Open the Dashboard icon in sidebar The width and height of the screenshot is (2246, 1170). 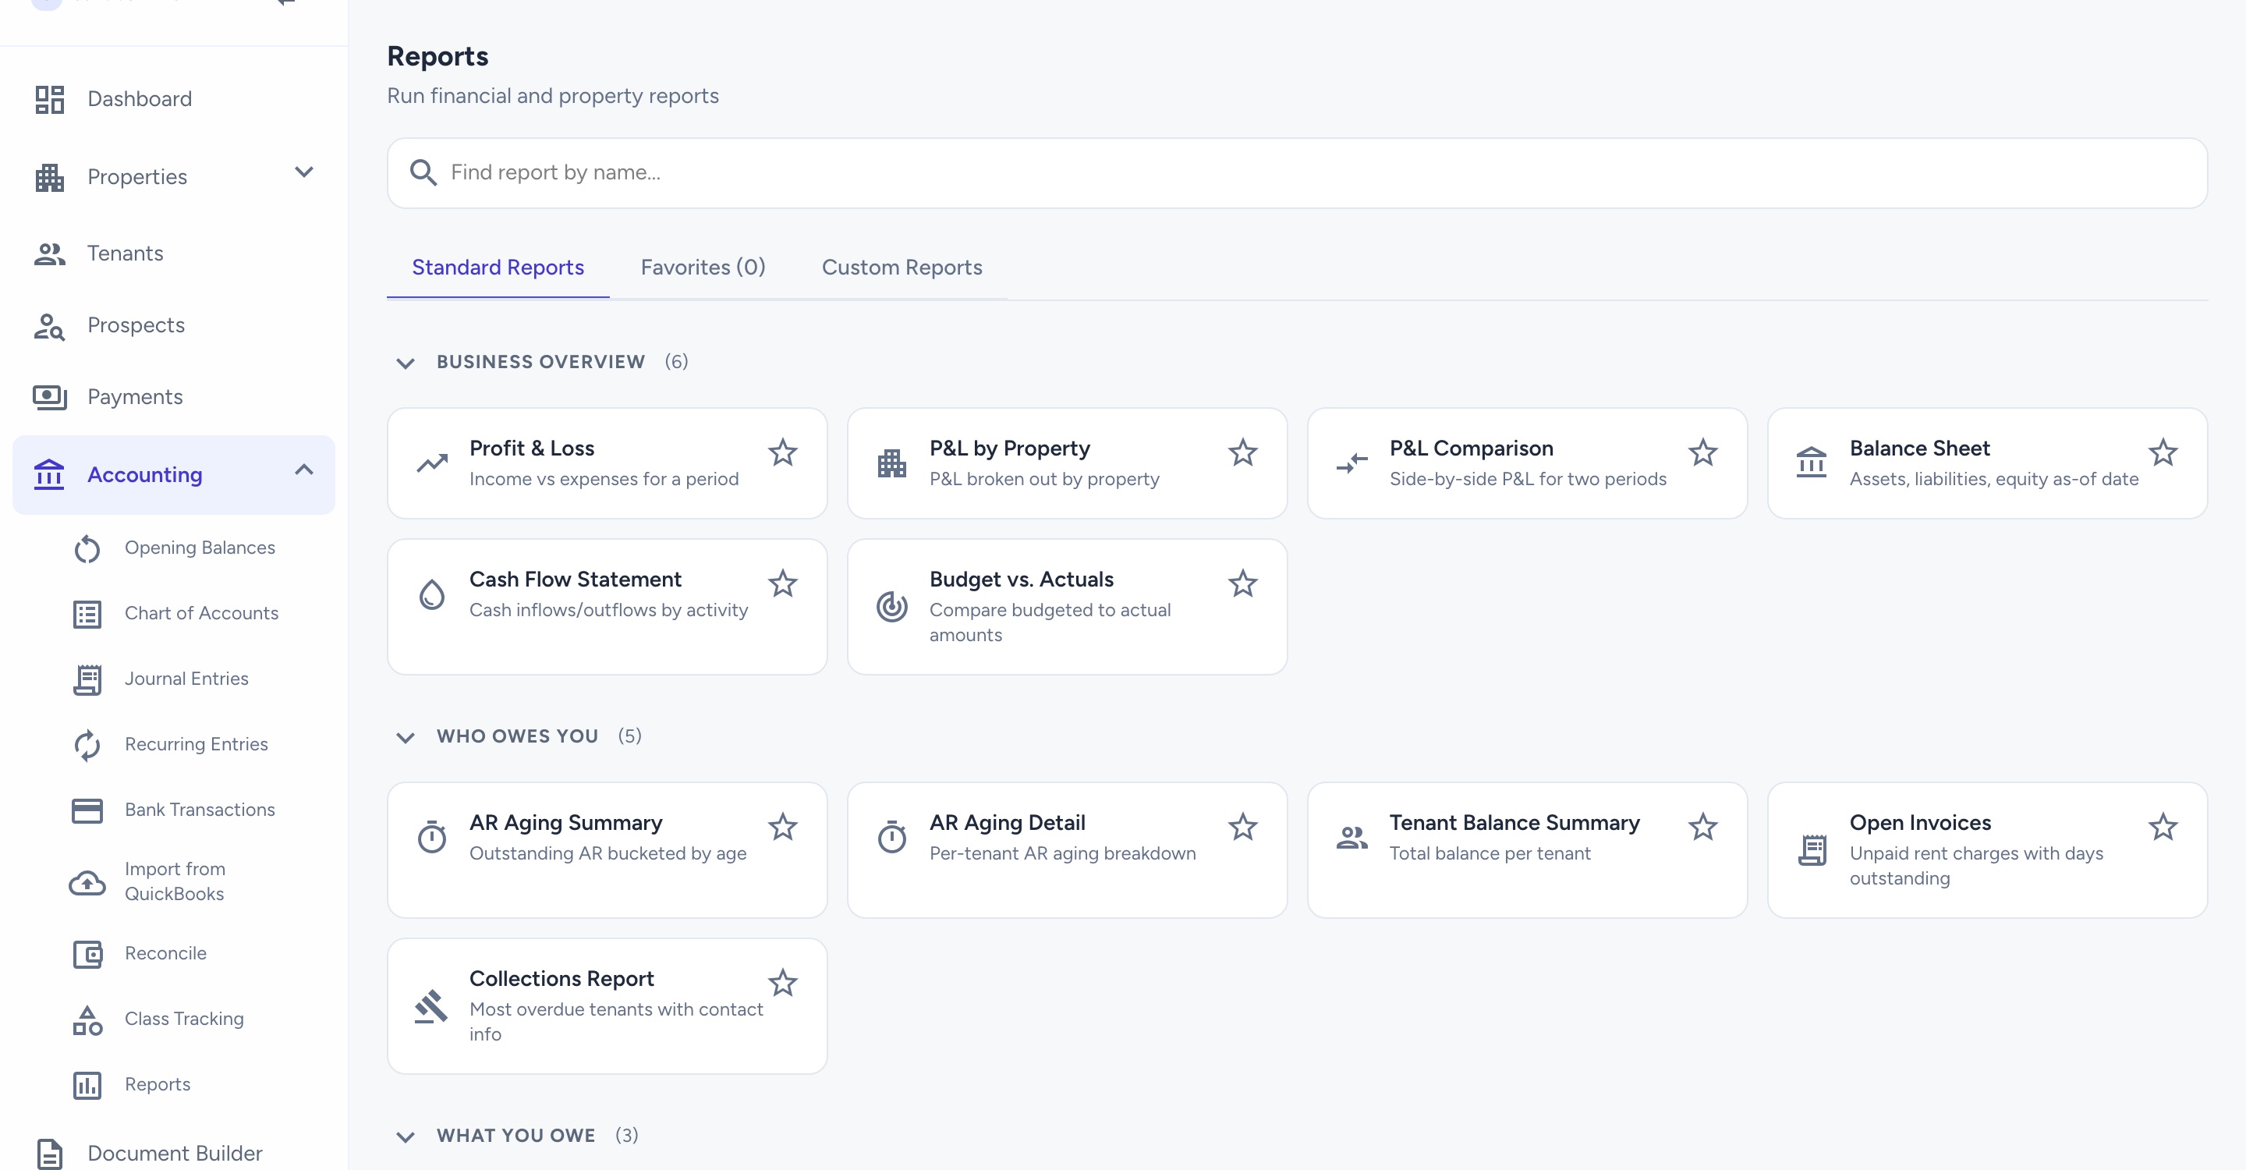50,99
